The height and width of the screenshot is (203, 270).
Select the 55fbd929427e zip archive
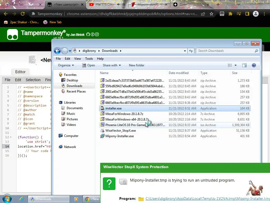tap(175, 86)
